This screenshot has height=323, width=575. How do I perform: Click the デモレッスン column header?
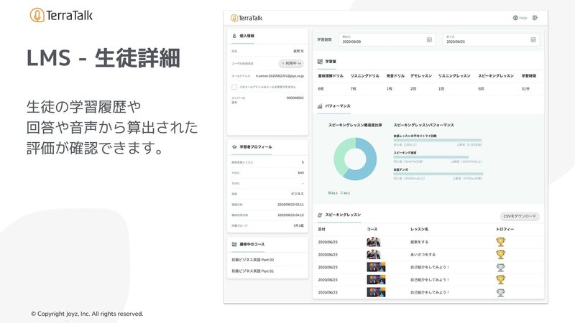(x=421, y=76)
